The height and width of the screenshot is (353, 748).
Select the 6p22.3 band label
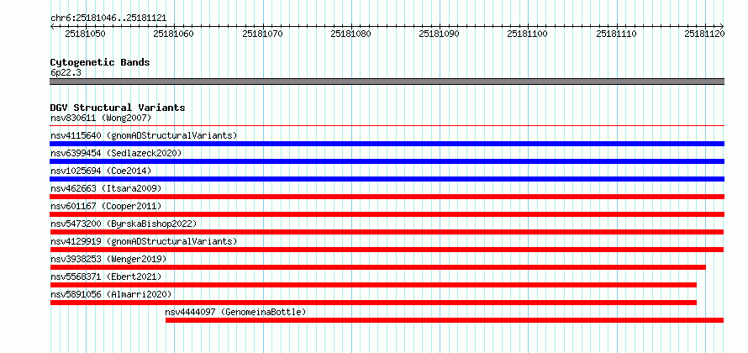(x=66, y=72)
